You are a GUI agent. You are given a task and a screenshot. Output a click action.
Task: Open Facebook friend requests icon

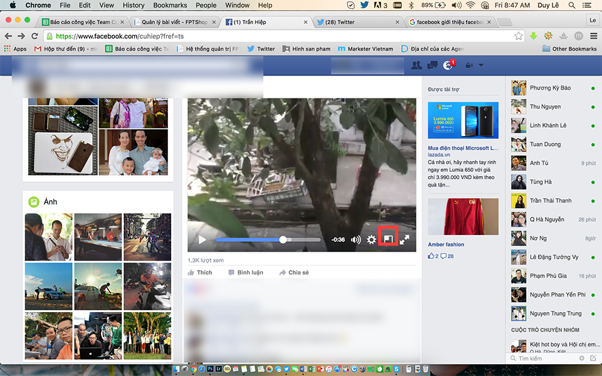coord(416,65)
